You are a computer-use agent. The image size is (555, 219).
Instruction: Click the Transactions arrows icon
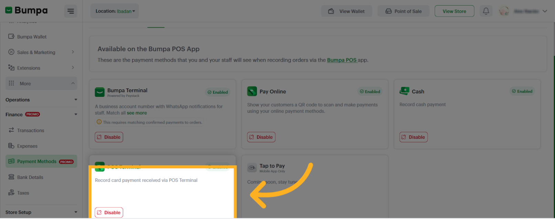point(11,130)
